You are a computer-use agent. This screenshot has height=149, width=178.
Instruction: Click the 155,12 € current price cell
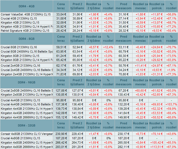[x=61, y=117]
